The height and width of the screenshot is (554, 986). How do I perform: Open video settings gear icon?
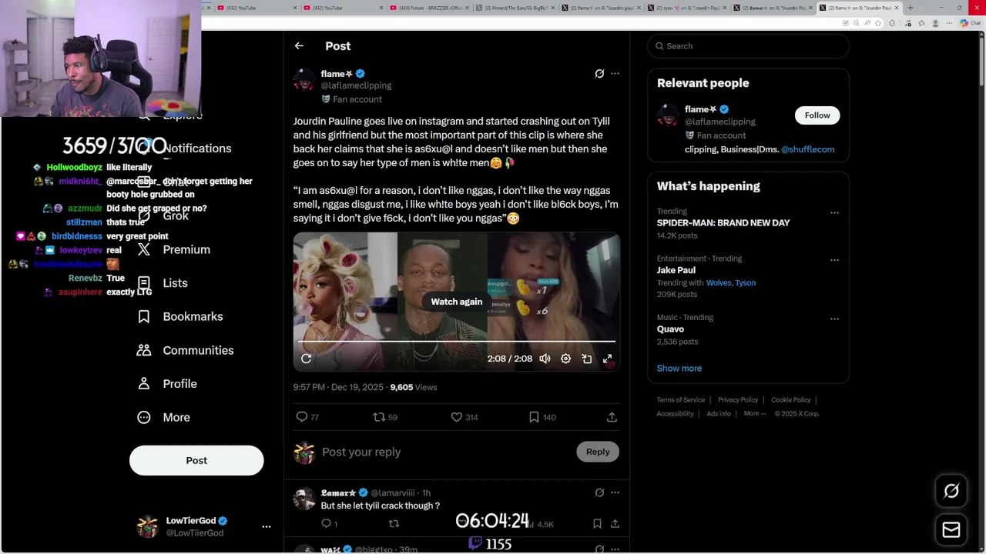[x=565, y=359]
